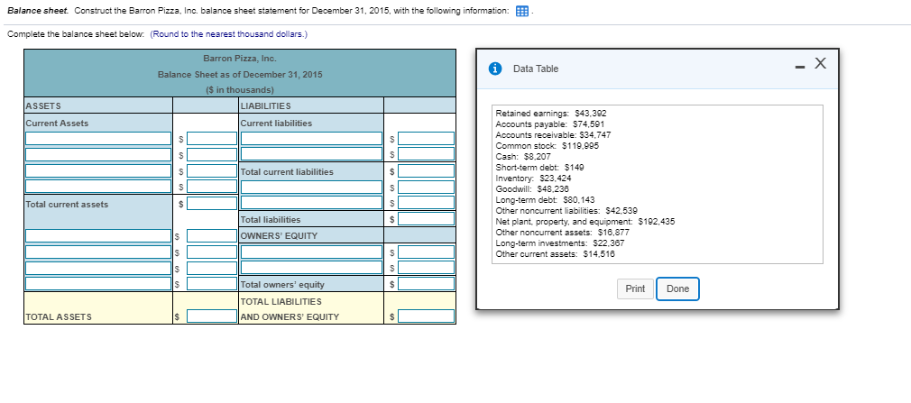
Task: Select third noncurrent asset amount field
Action: (211, 268)
